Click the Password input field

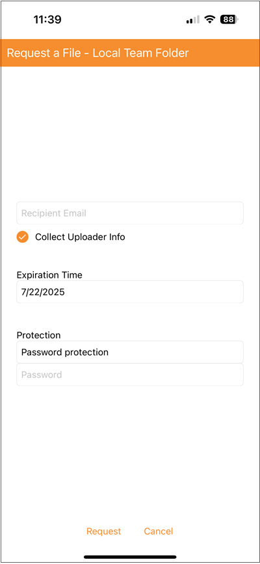click(130, 375)
